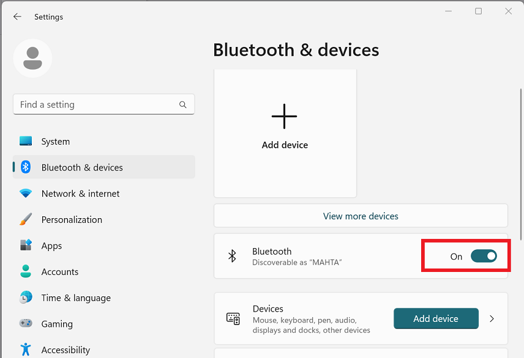
Task: Click the Accessibility figure icon
Action: (x=26, y=349)
